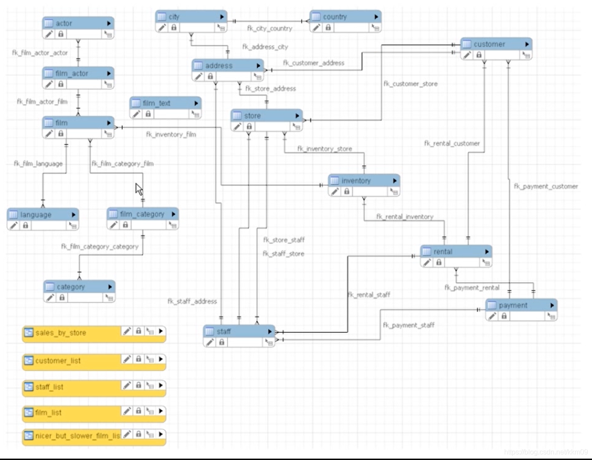Expand the country table arrow

pyautogui.click(x=376, y=17)
